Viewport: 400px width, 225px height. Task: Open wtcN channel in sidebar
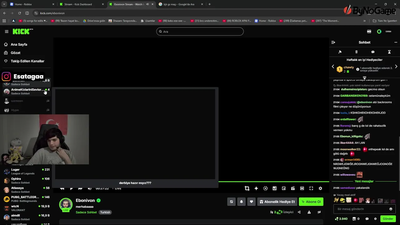point(27,208)
